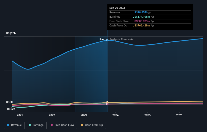The width and height of the screenshot is (207, 132).
Task: Click the US$18.854b revenue value in tooltip
Action: click(x=140, y=12)
